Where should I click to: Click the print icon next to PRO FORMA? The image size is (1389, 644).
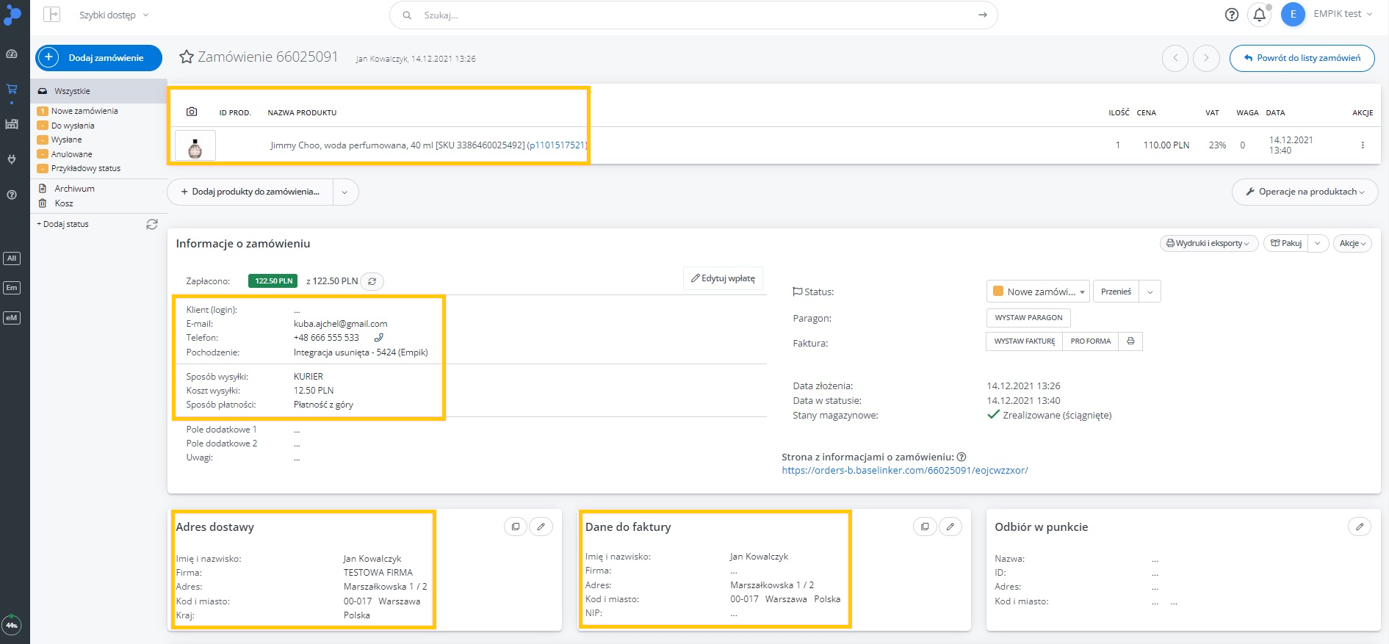tap(1130, 341)
